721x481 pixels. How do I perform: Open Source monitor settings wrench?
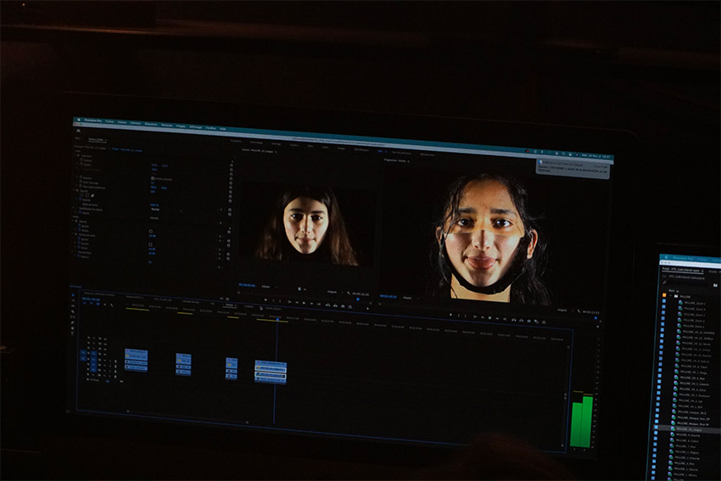click(x=348, y=293)
